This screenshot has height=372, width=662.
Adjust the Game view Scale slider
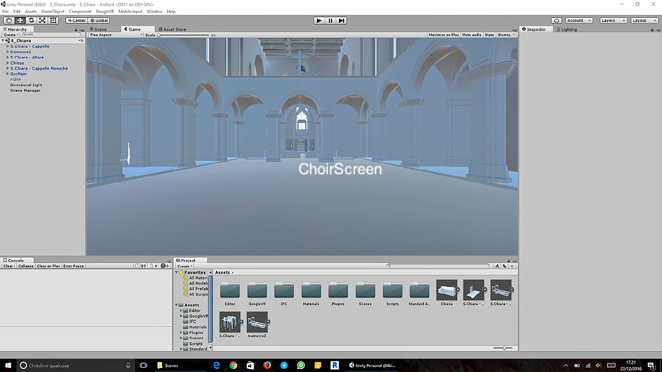coord(183,35)
